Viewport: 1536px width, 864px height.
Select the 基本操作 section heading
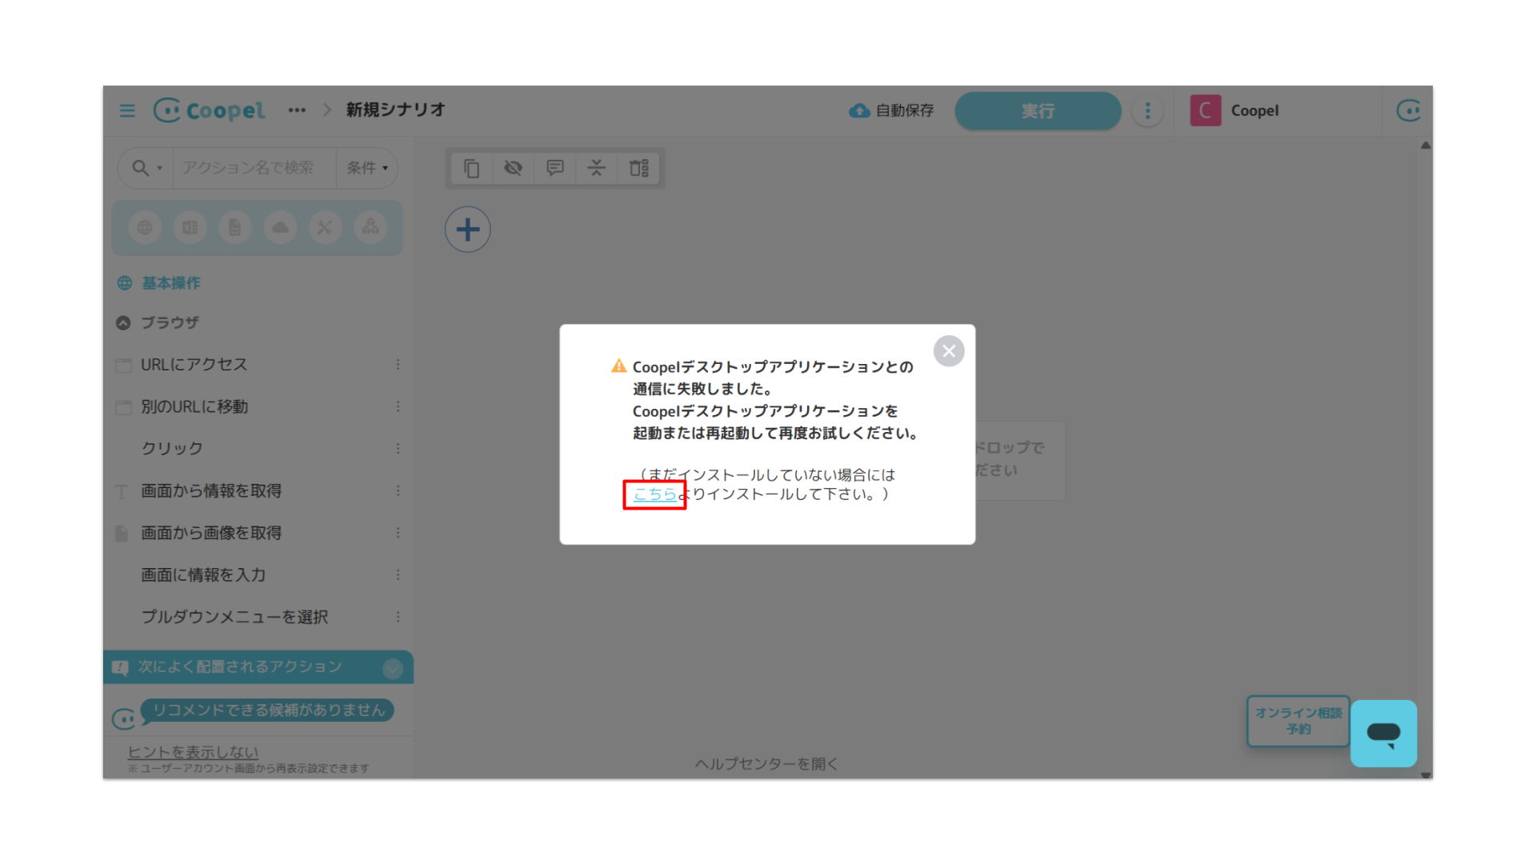171,283
